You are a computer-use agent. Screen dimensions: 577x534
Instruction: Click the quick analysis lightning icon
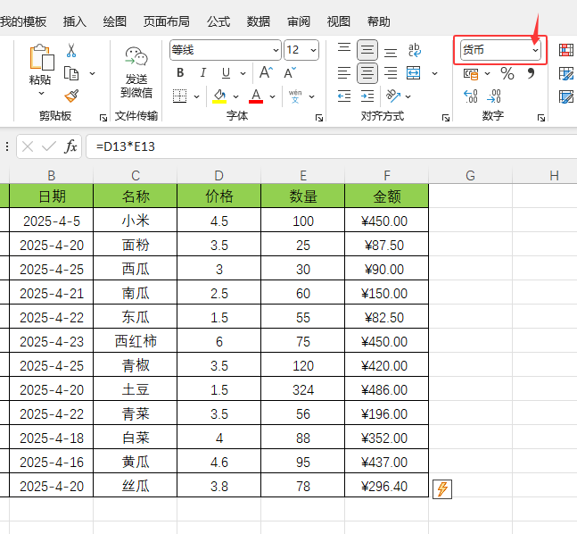(442, 489)
